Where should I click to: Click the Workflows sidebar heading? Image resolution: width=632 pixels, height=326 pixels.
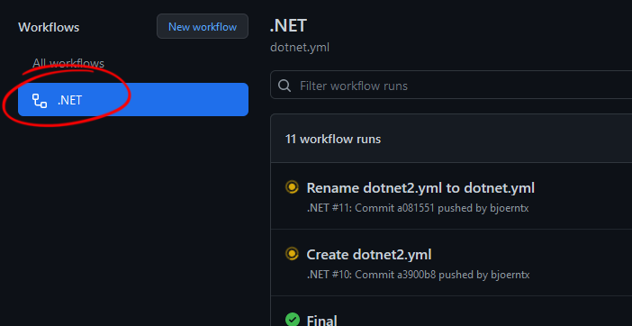pyautogui.click(x=49, y=27)
